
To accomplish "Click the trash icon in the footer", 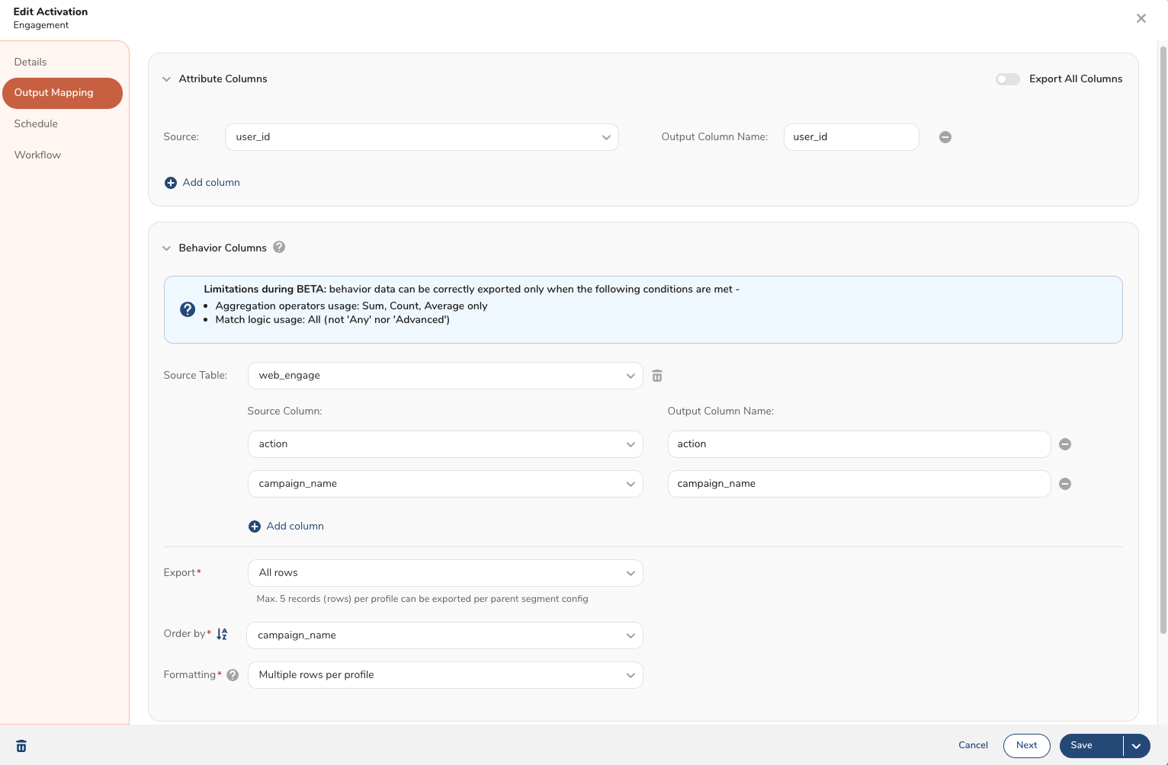I will tap(21, 746).
